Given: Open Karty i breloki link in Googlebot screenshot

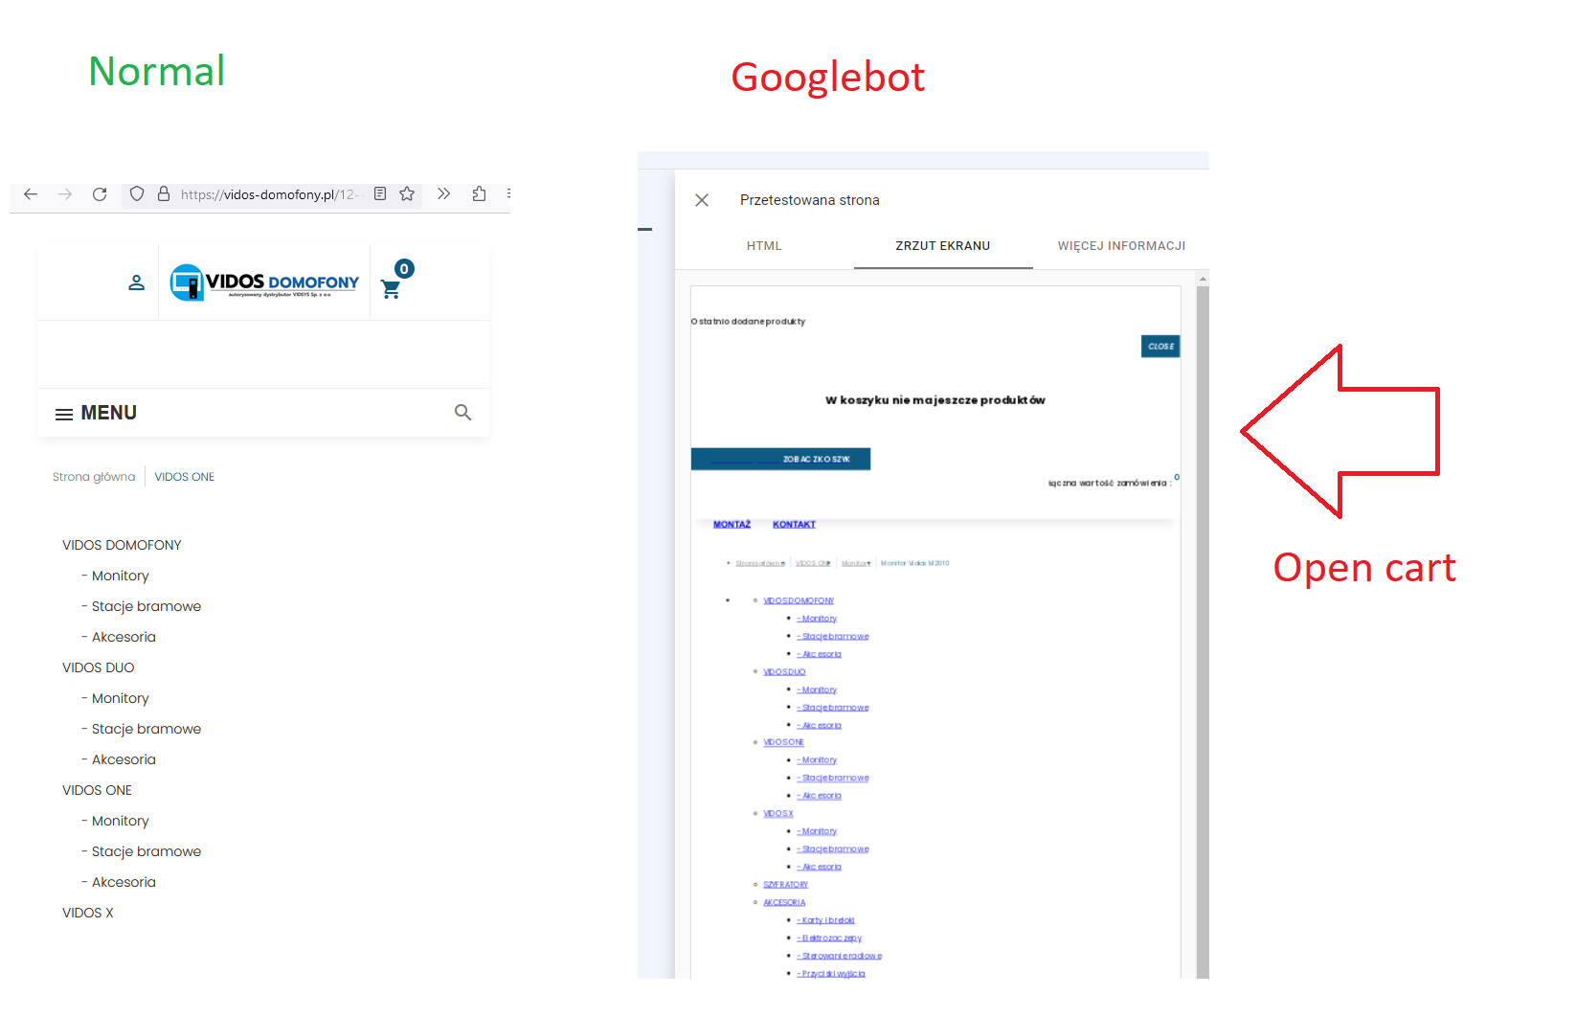Looking at the screenshot, I should [x=826, y=920].
